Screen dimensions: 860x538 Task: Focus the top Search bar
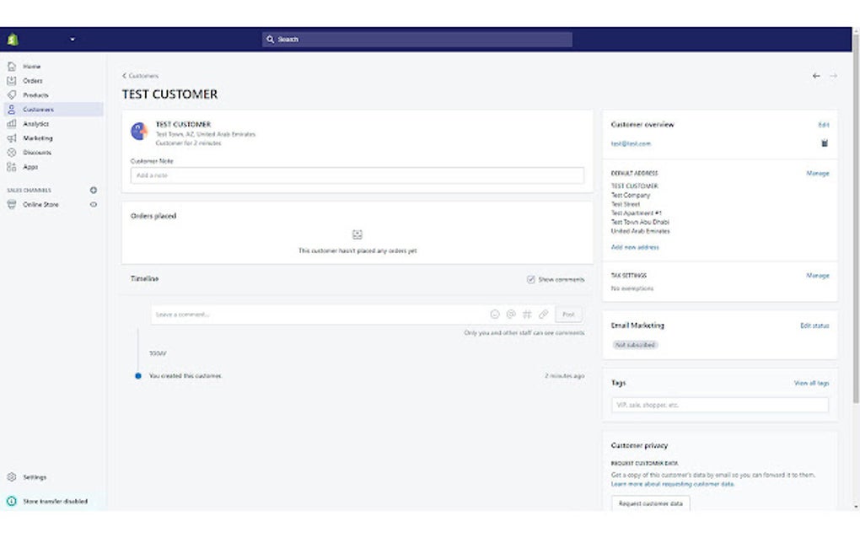pos(419,39)
